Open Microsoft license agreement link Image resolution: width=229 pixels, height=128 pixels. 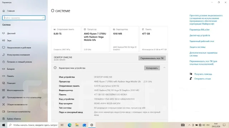[206, 20]
